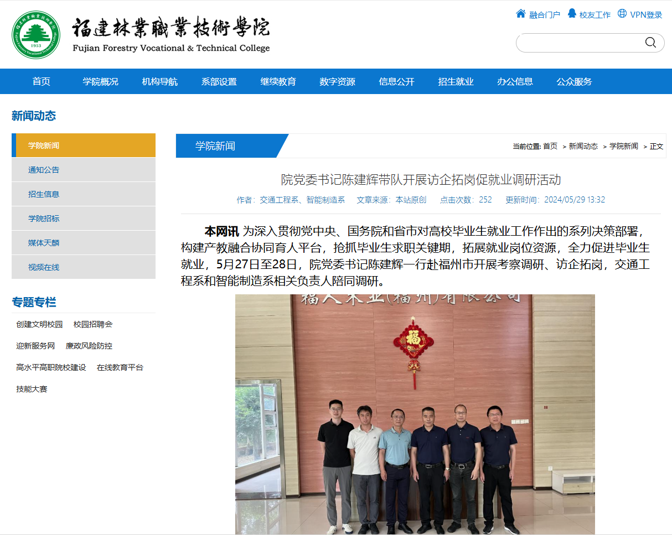Click the group photo in the article
The image size is (672, 535).
tap(415, 414)
